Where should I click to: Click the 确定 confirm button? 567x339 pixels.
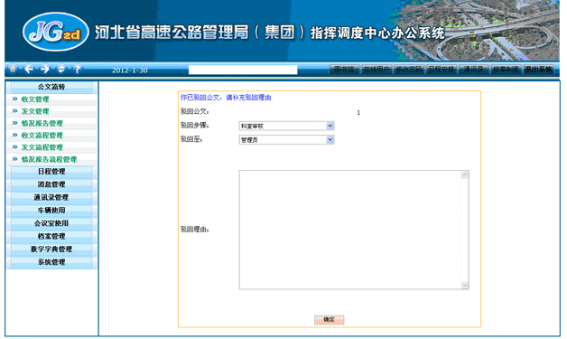tap(329, 320)
